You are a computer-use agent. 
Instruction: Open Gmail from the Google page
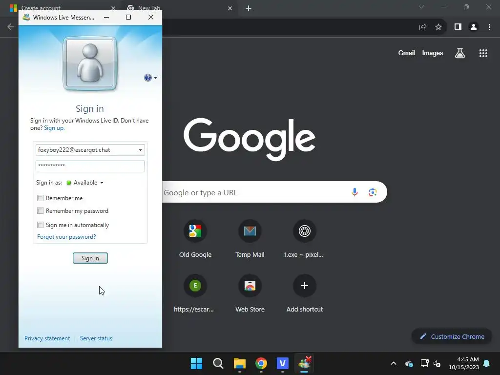pos(407,53)
